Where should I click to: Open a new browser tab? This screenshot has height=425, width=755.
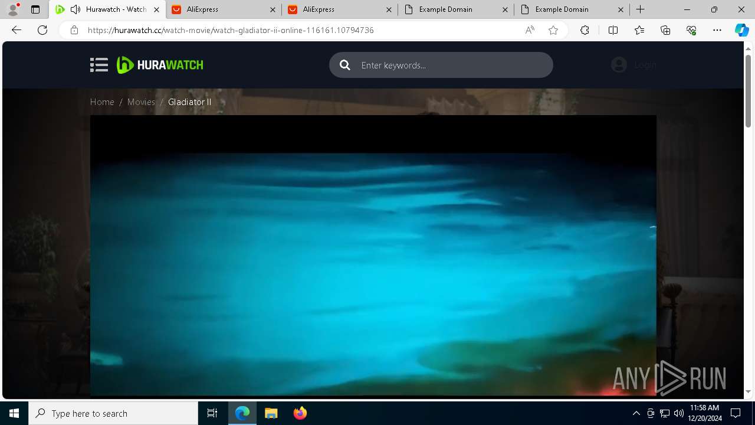click(641, 9)
